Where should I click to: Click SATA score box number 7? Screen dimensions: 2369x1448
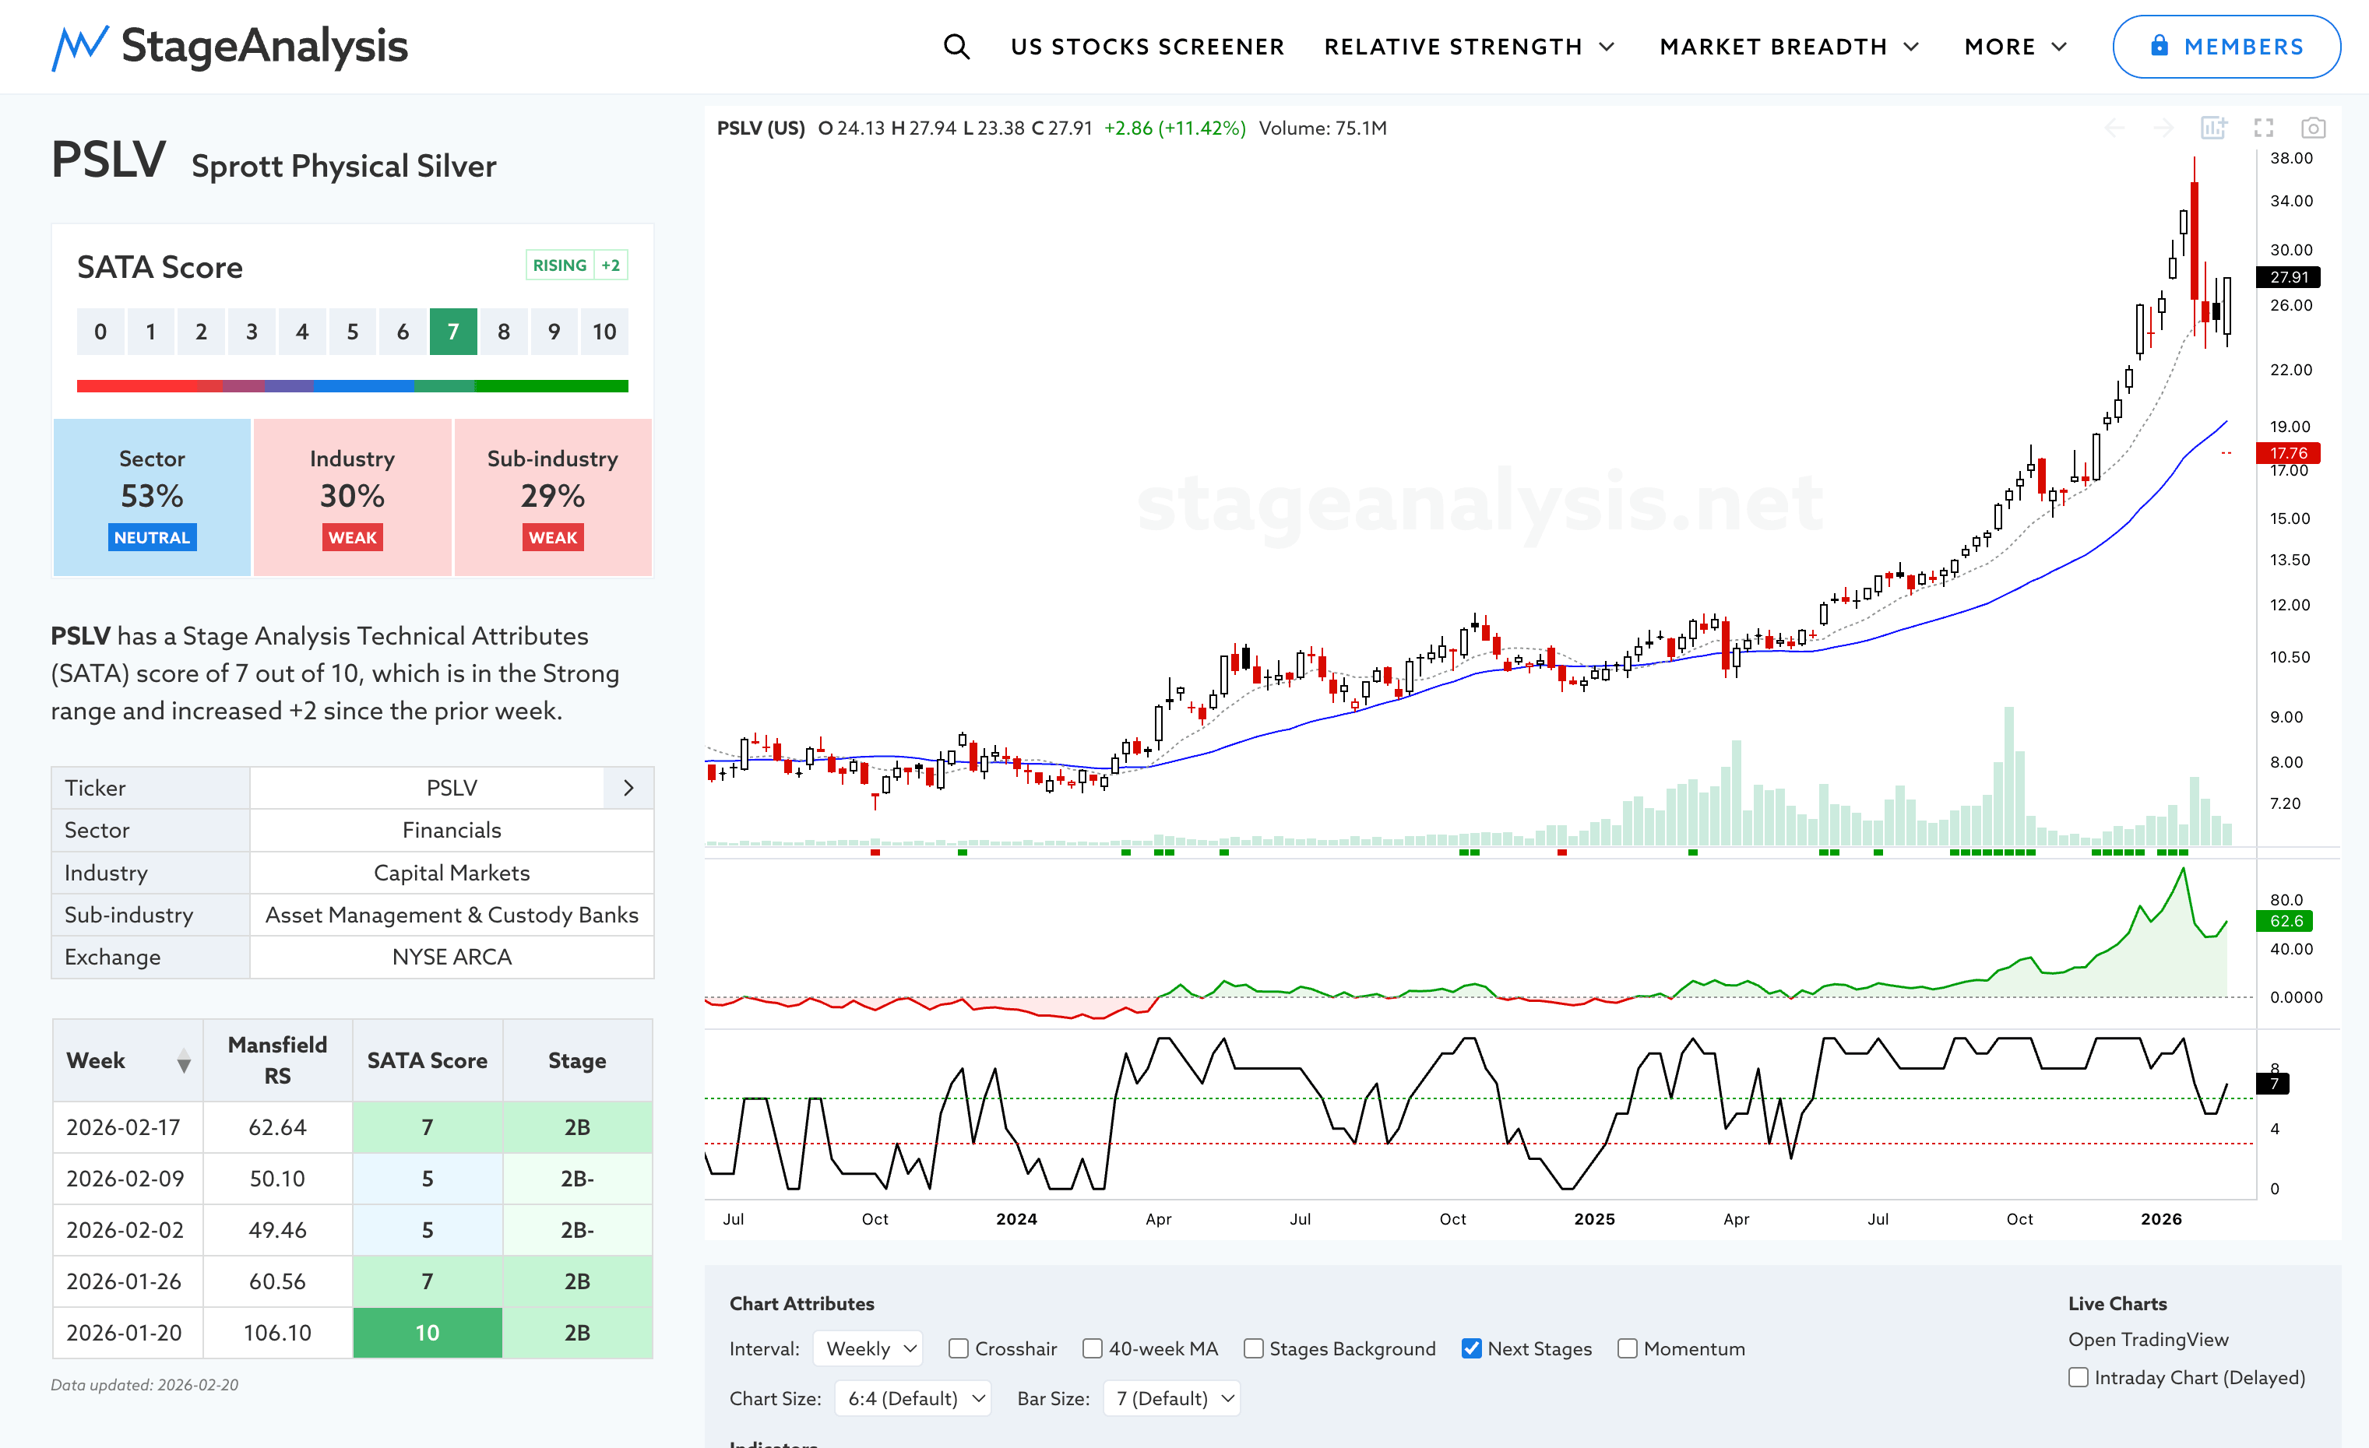point(452,332)
